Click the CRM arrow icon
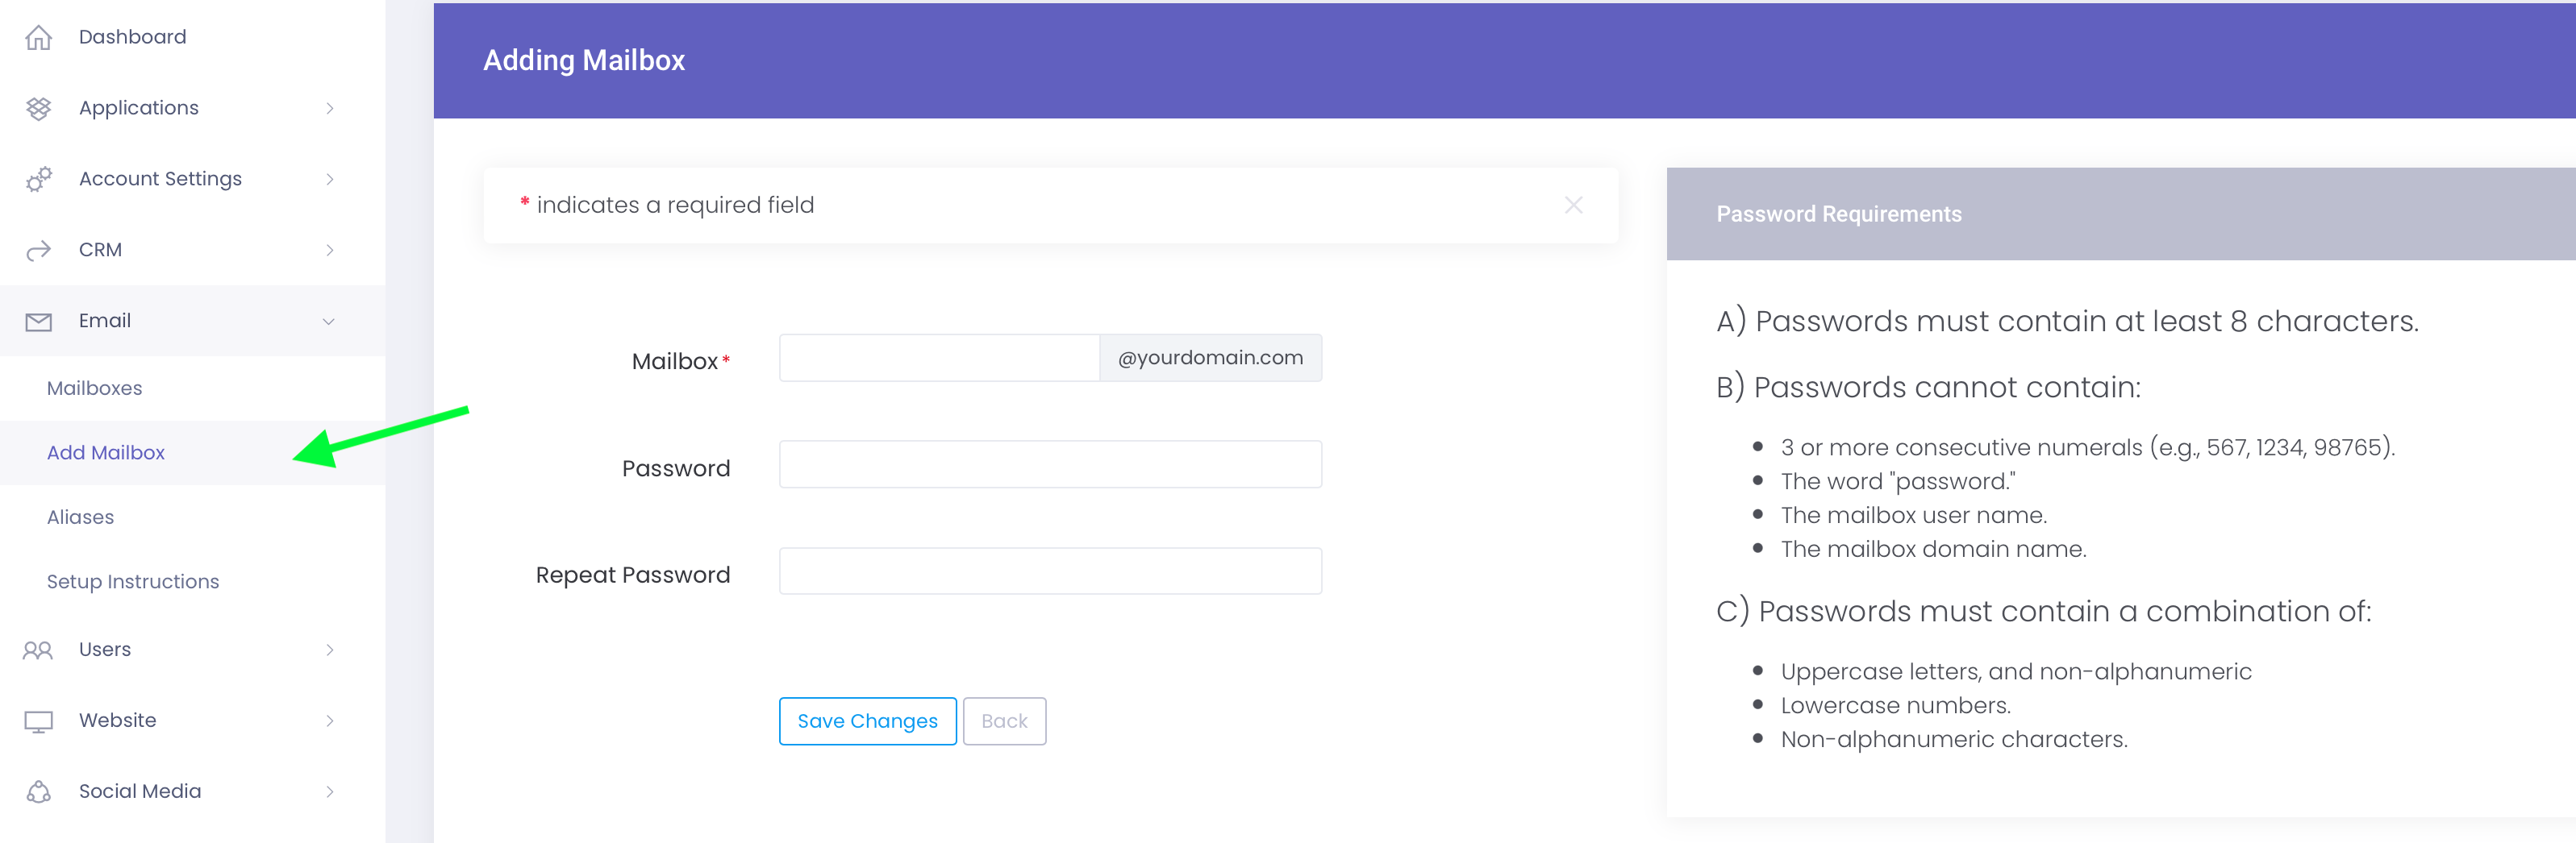Viewport: 2576px width, 843px height. tap(38, 250)
